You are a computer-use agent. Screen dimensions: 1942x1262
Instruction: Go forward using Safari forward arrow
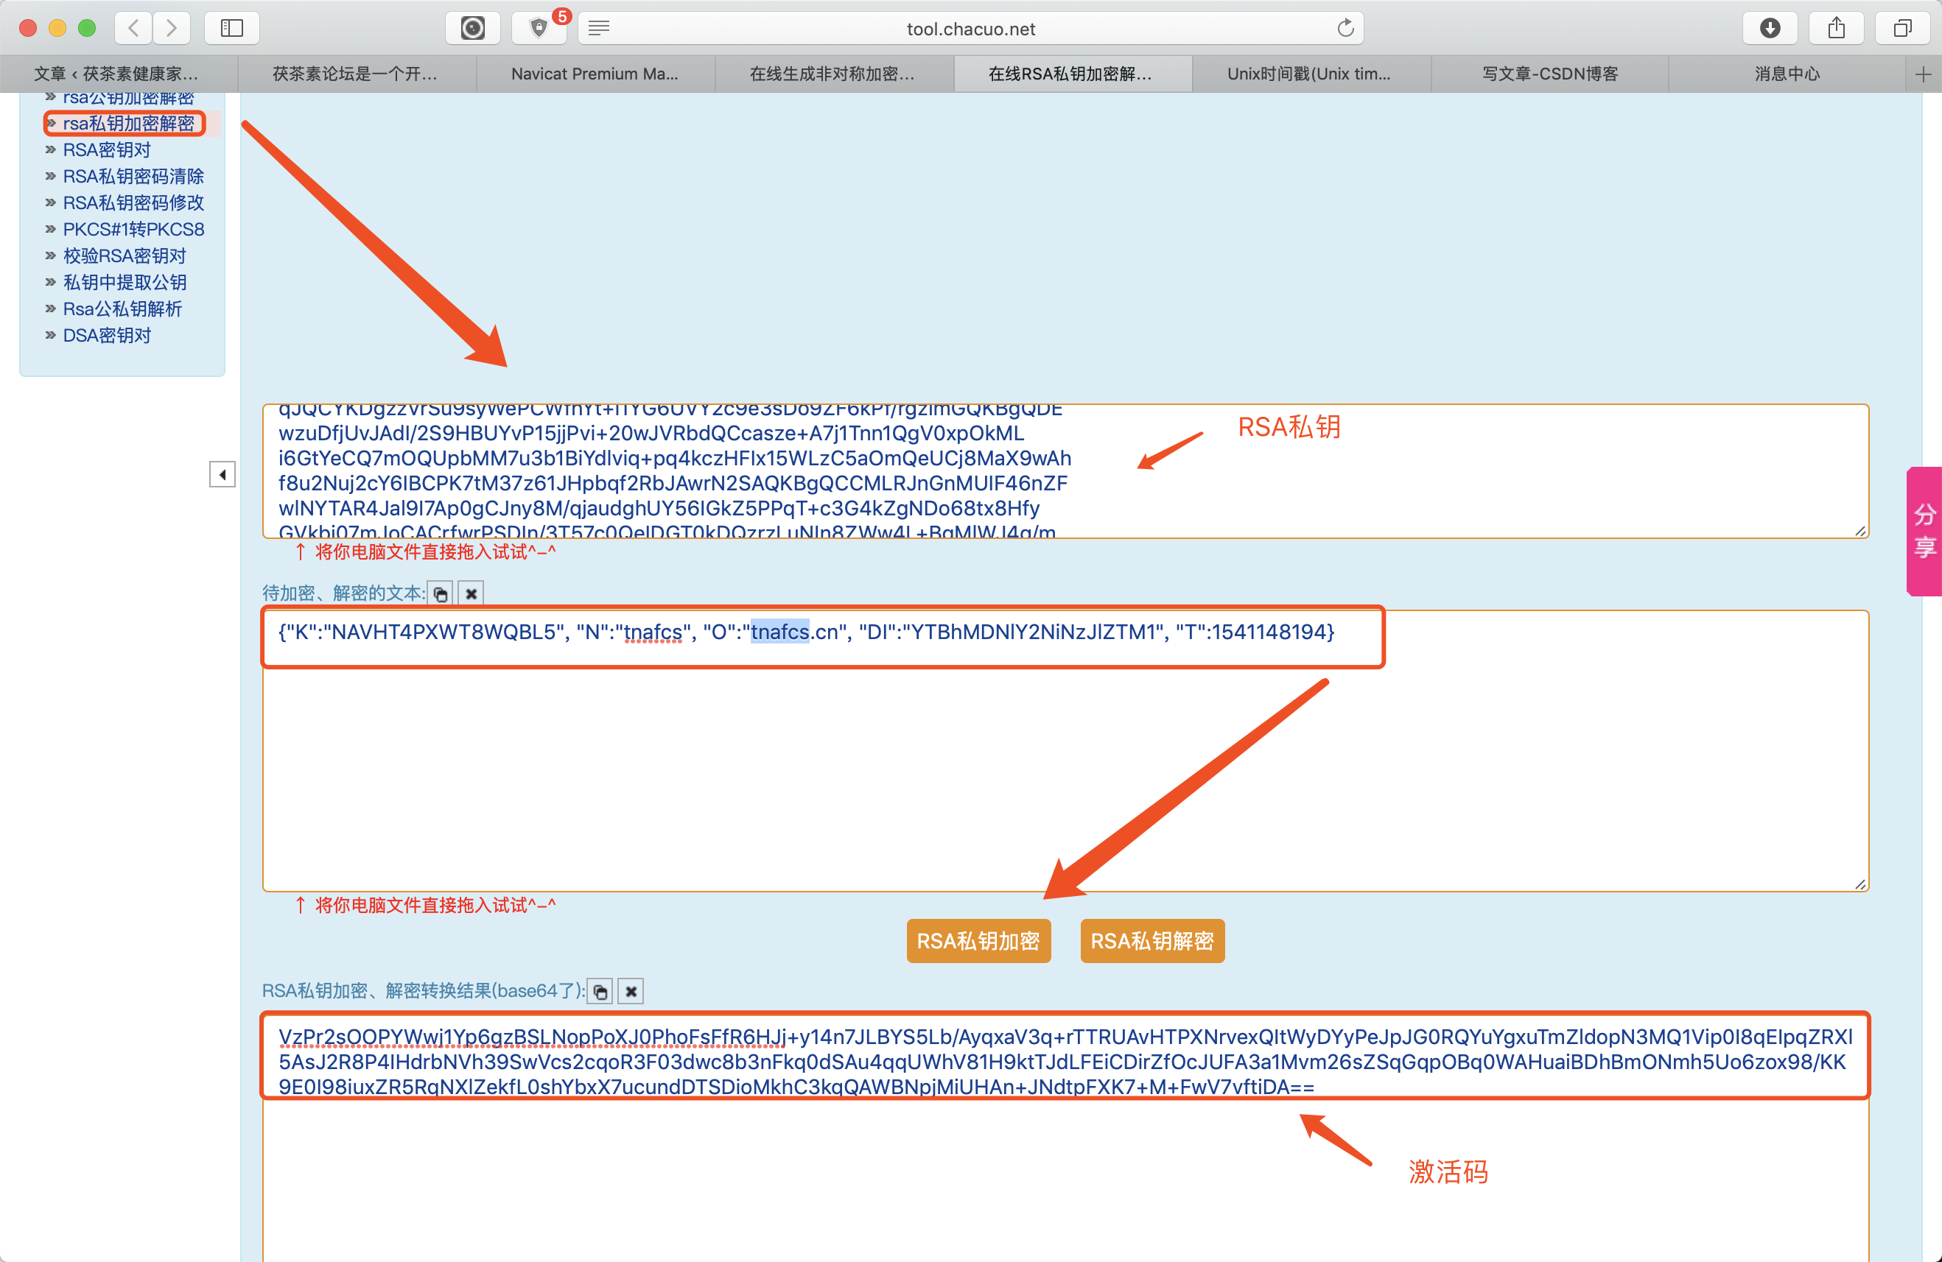(x=172, y=28)
